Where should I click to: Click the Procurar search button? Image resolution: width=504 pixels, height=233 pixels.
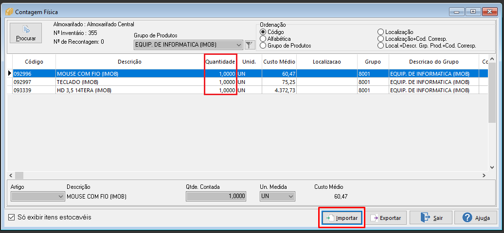[26, 33]
